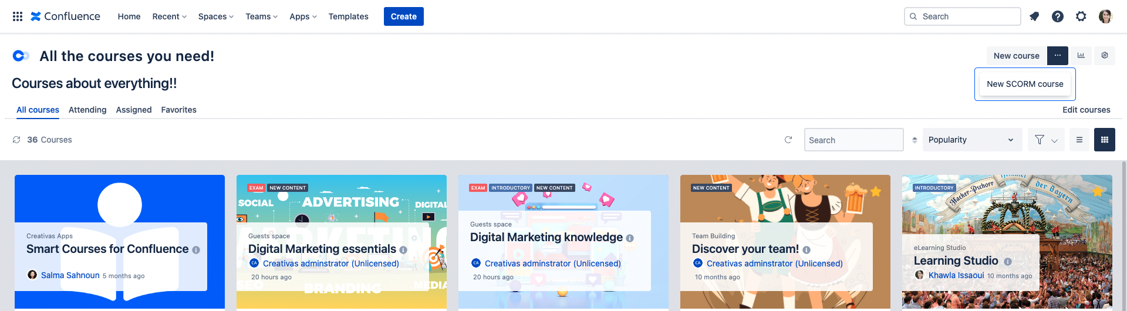Click info icon next to Digital Marketing essentials

pos(403,250)
